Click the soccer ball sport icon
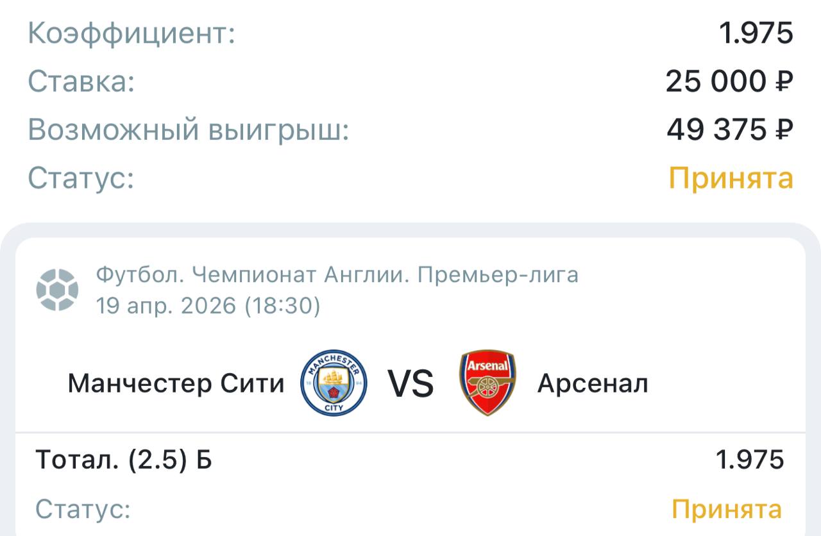The width and height of the screenshot is (821, 536). coord(58,290)
